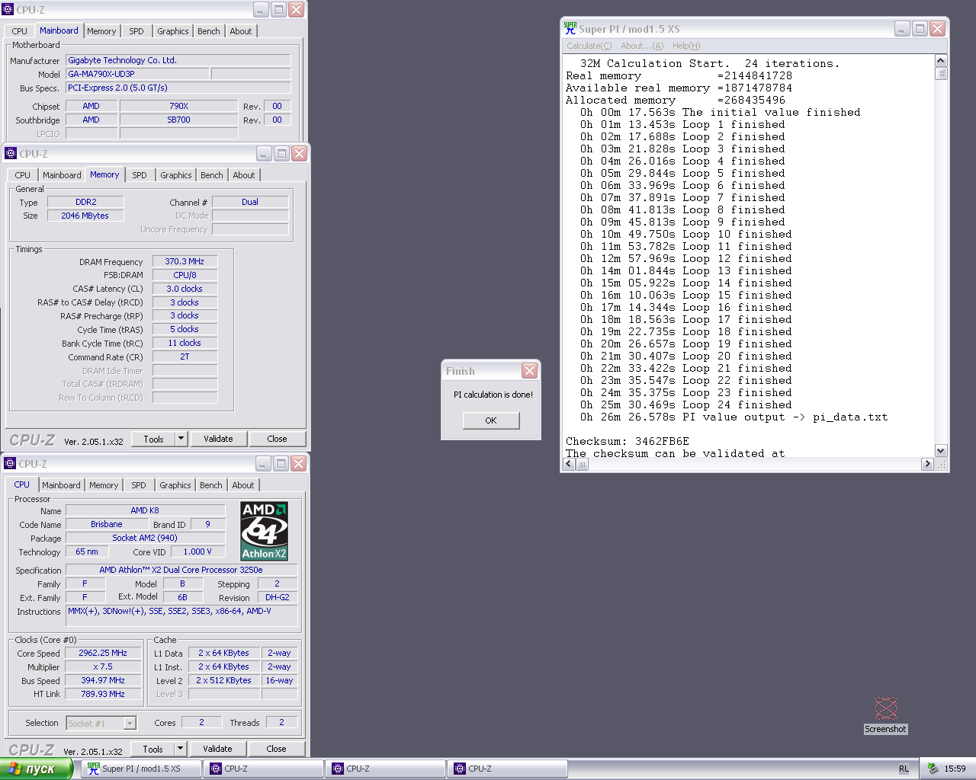976x780 pixels.
Task: Click scroll up arrow in Super PI
Action: pyautogui.click(x=941, y=61)
